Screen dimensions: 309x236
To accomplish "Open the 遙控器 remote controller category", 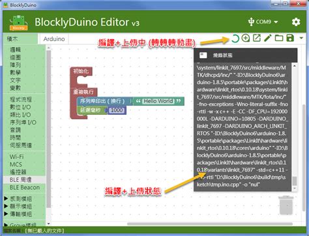I will click(x=18, y=172).
